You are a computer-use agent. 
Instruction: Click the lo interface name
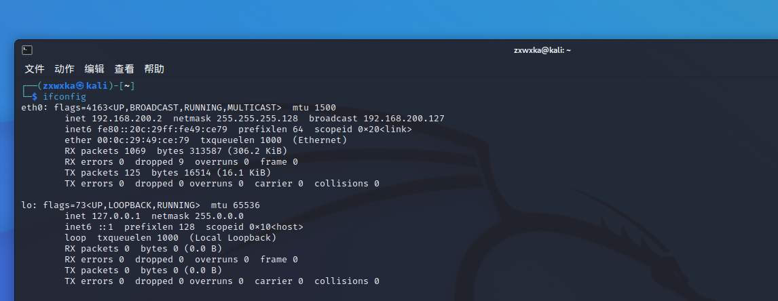[x=26, y=205]
